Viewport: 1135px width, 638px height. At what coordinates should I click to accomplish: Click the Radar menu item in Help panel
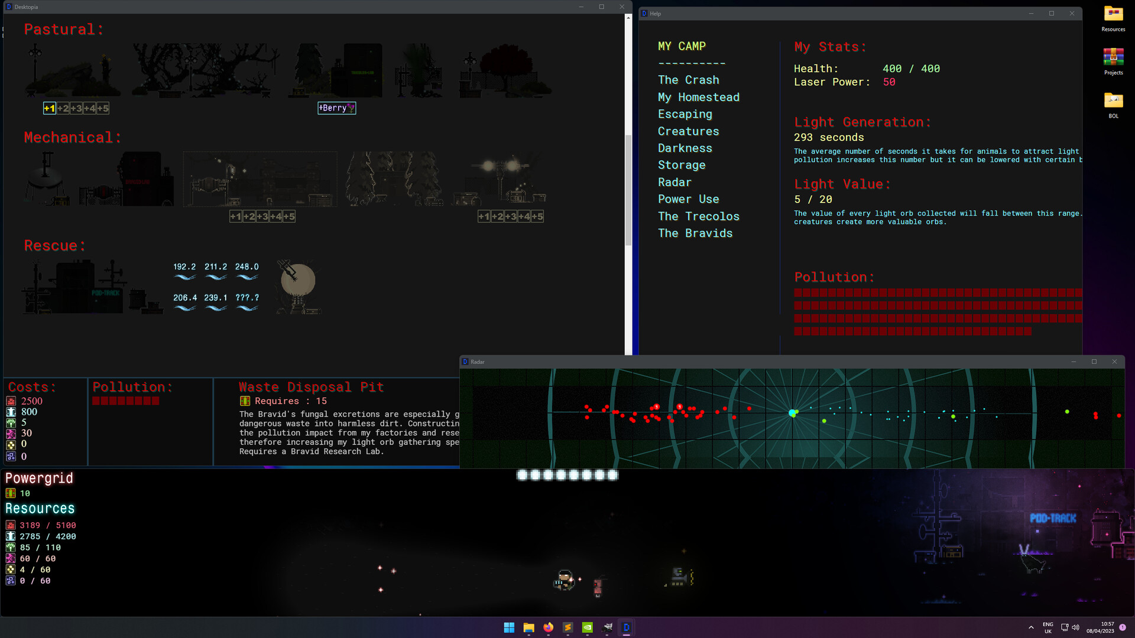pos(673,181)
